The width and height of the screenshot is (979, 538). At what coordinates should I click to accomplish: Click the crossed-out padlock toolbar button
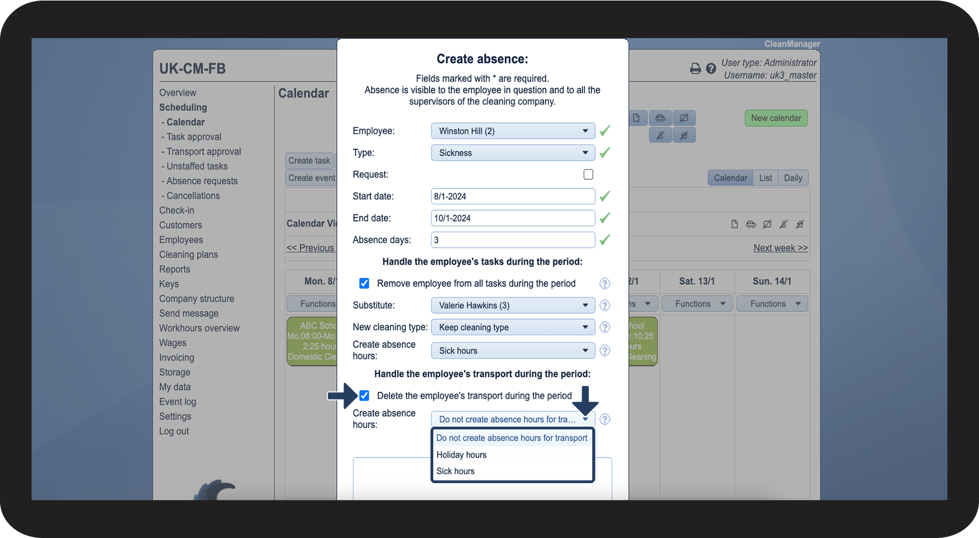click(x=684, y=135)
